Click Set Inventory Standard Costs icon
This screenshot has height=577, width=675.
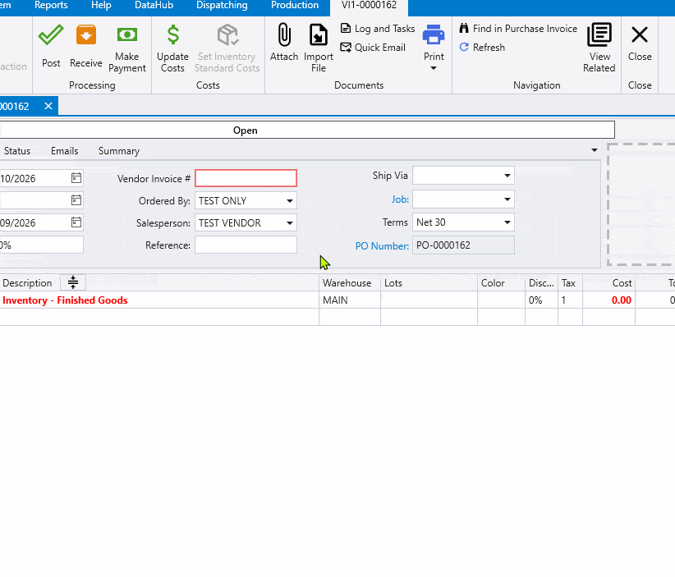pos(227,34)
